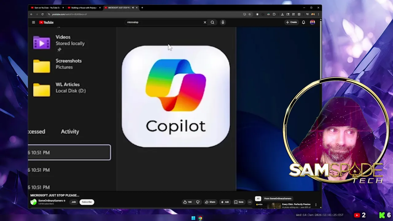Image resolution: width=393 pixels, height=221 pixels.
Task: Click the browser forward arrow
Action: click(37, 14)
